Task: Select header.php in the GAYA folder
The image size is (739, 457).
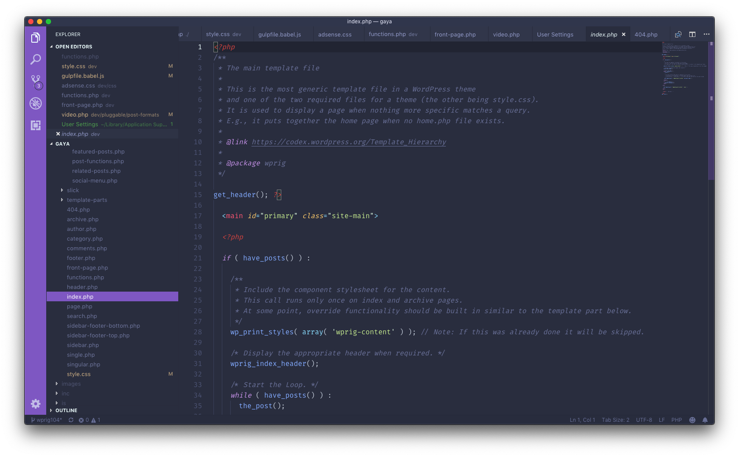Action: click(x=82, y=287)
